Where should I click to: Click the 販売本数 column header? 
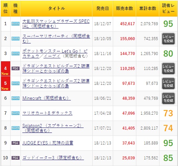click(x=124, y=8)
